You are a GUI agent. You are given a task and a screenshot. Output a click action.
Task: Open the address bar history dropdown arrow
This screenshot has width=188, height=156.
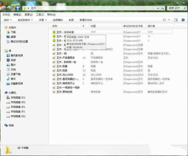coord(158,8)
